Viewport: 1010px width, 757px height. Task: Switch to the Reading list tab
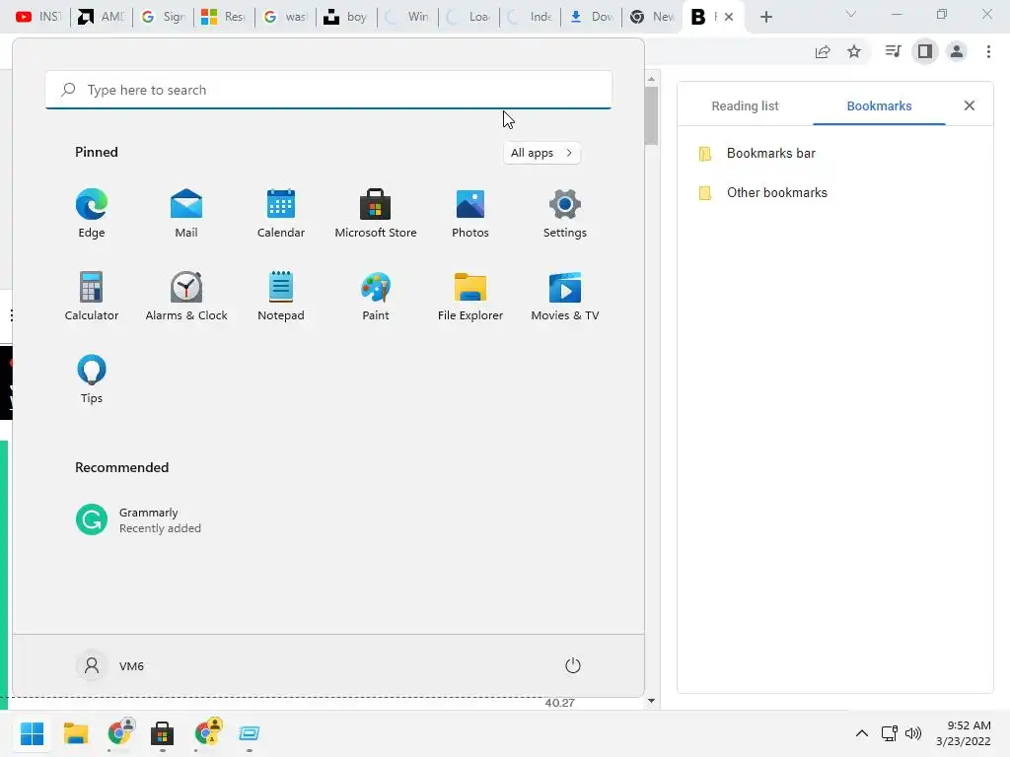tap(745, 106)
